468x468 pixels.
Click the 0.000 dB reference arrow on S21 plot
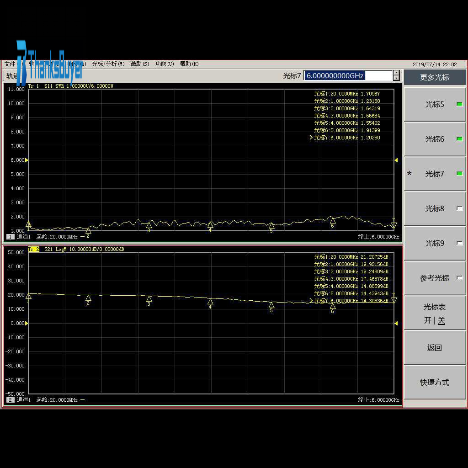(x=27, y=323)
